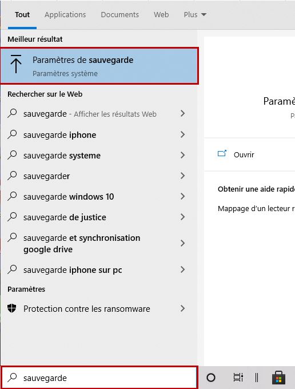This screenshot has height=389, width=295.
Task: Click the search field containing sauvegarde
Action: point(99,378)
